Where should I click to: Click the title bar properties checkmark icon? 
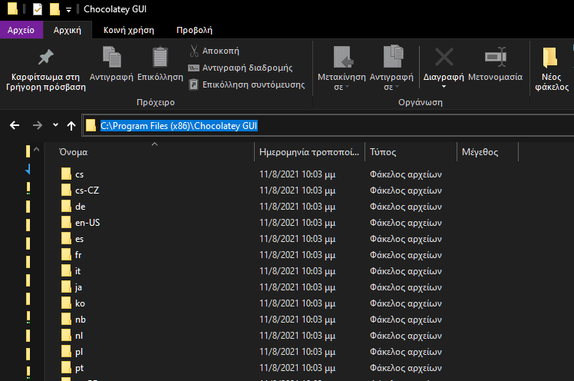tap(38, 8)
